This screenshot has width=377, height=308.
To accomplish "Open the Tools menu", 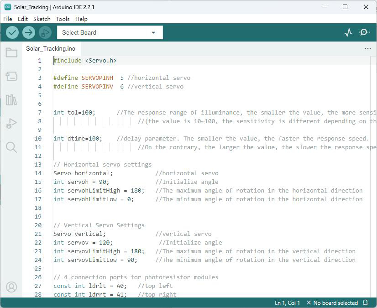I will pos(63,19).
